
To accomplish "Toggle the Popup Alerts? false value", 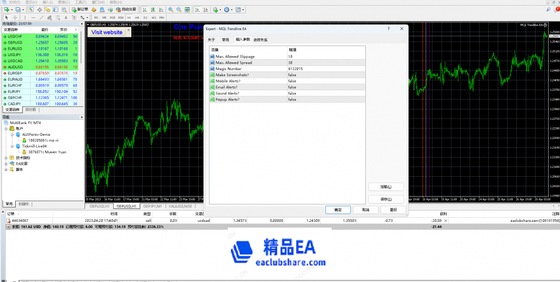I will [326, 100].
